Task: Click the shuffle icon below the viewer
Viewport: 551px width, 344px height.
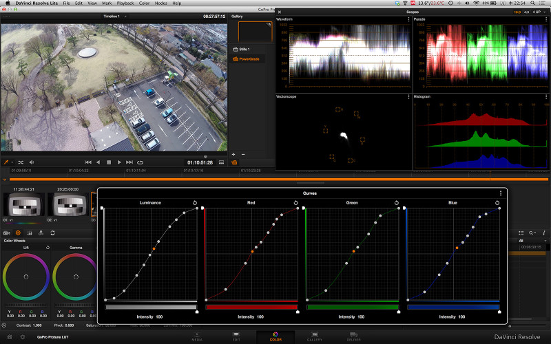Action: pos(21,162)
